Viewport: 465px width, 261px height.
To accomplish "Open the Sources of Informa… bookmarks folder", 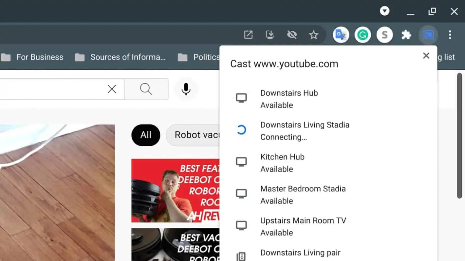I will pos(120,57).
